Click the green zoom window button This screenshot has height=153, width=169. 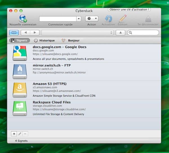pyautogui.click(x=21, y=11)
